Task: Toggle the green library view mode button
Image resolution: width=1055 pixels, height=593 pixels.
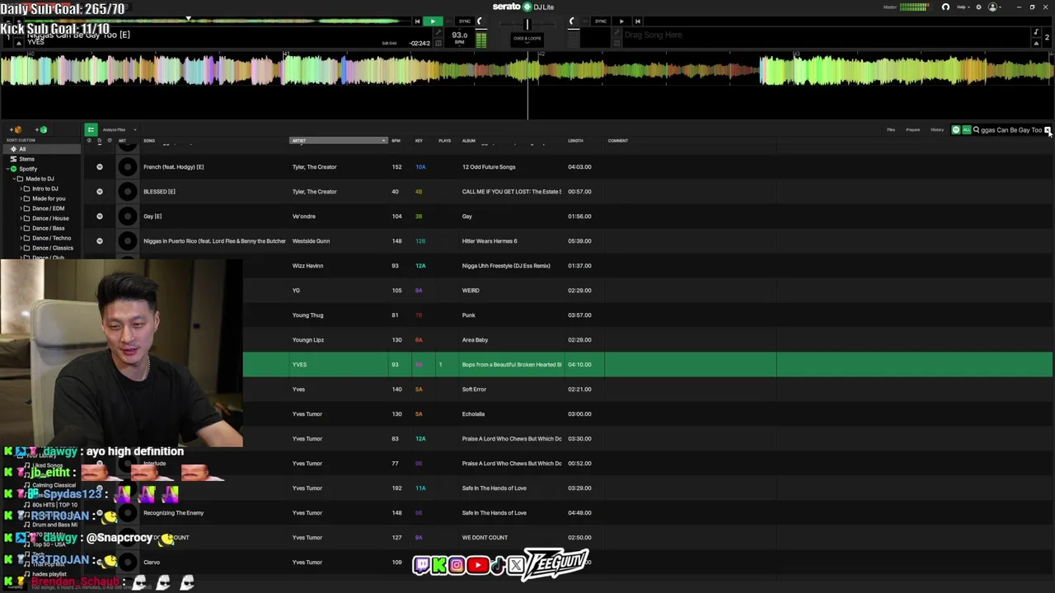Action: coord(91,129)
